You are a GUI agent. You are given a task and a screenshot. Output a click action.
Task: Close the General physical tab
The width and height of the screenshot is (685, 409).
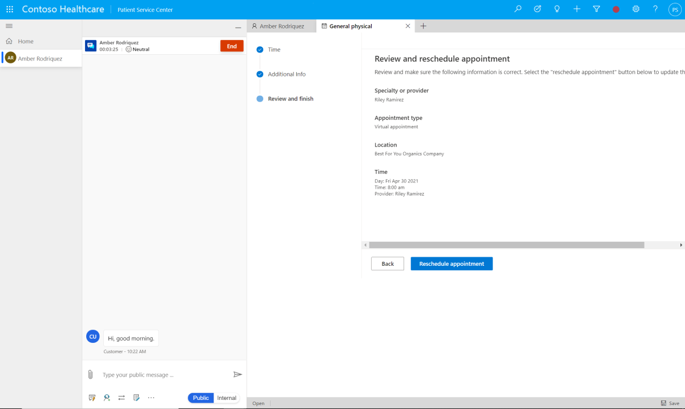point(408,26)
